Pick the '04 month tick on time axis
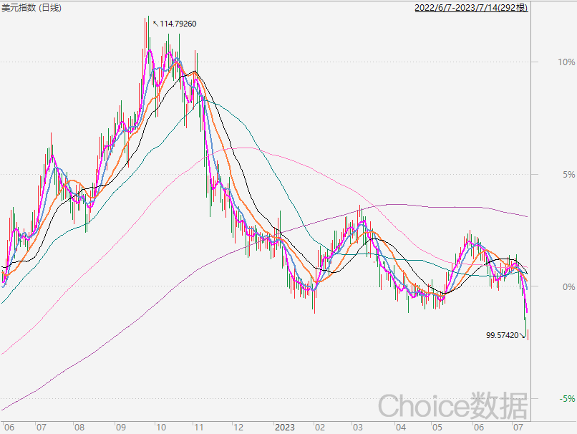This screenshot has height=434, width=577. (x=399, y=427)
